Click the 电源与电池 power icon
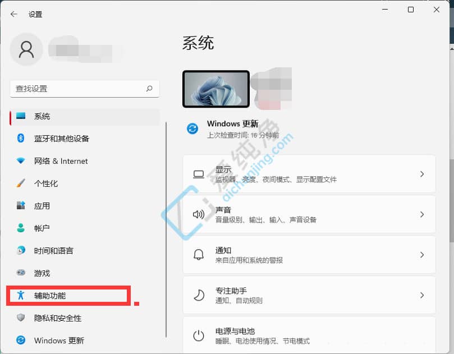 point(199,335)
